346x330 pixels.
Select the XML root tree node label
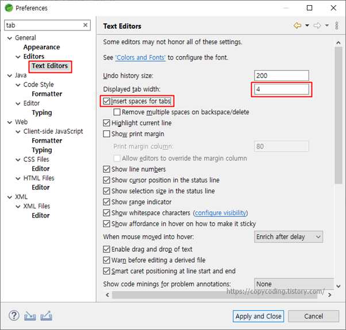21,197
